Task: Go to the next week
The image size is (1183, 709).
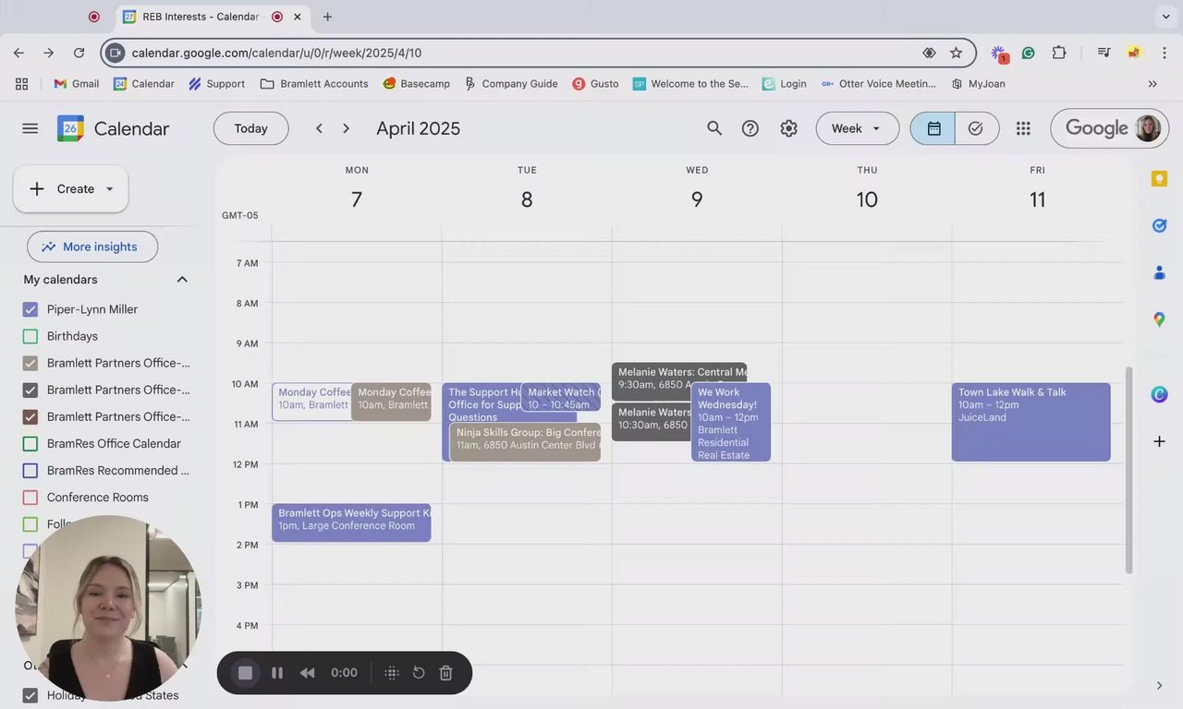Action: click(347, 128)
